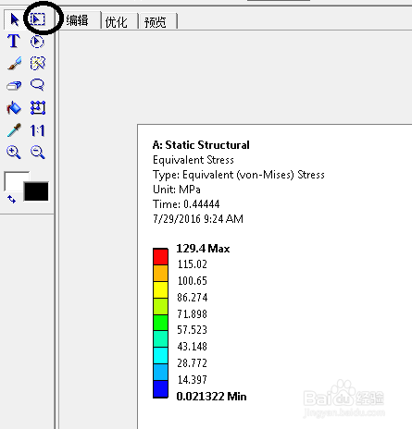This screenshot has height=429, width=412.
Task: Select the paint bucket fill tool
Action: [x=14, y=107]
